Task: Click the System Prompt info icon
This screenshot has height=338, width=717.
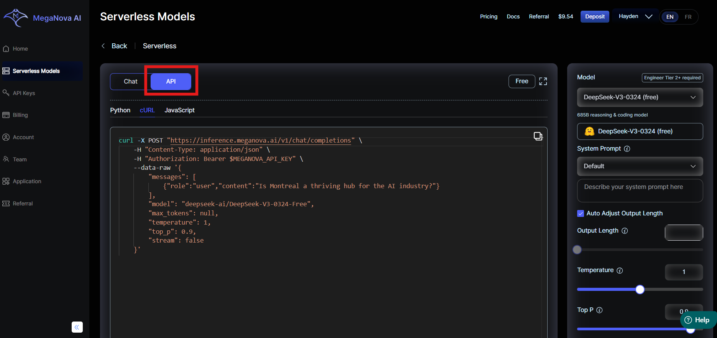Action: [x=627, y=149]
